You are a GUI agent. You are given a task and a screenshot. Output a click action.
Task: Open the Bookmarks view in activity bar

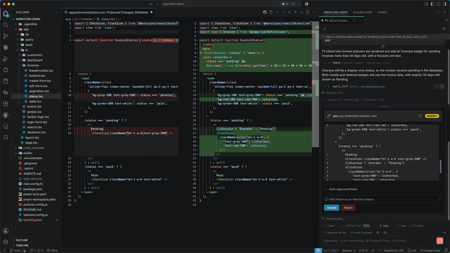6,137
